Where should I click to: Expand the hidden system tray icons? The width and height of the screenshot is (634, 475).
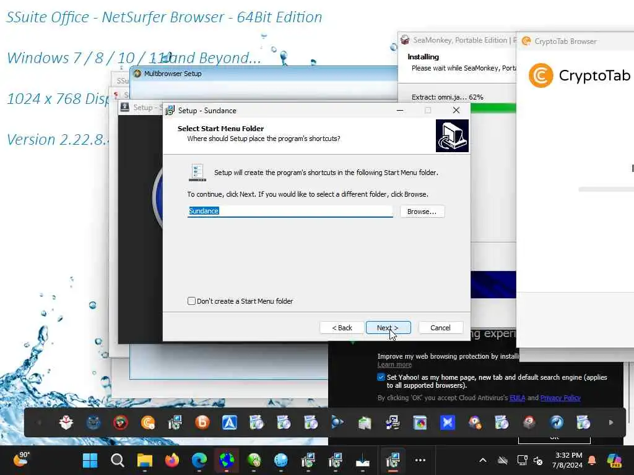pyautogui.click(x=483, y=460)
